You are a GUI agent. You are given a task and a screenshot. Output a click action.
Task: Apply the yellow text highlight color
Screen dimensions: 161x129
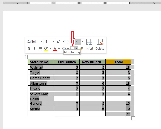[46, 49]
